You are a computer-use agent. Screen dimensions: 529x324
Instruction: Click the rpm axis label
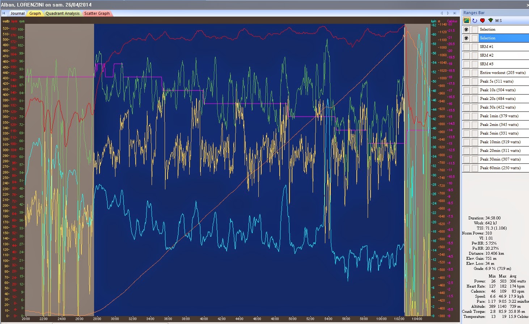22,21
